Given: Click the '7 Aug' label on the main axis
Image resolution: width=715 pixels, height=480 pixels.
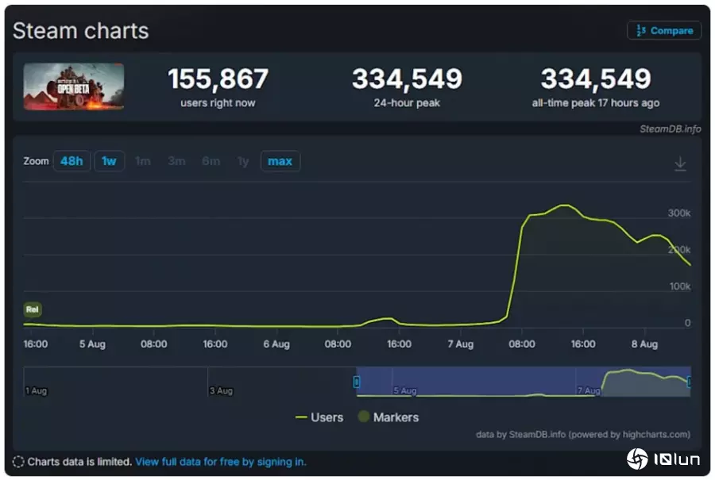Looking at the screenshot, I should pyautogui.click(x=461, y=344).
